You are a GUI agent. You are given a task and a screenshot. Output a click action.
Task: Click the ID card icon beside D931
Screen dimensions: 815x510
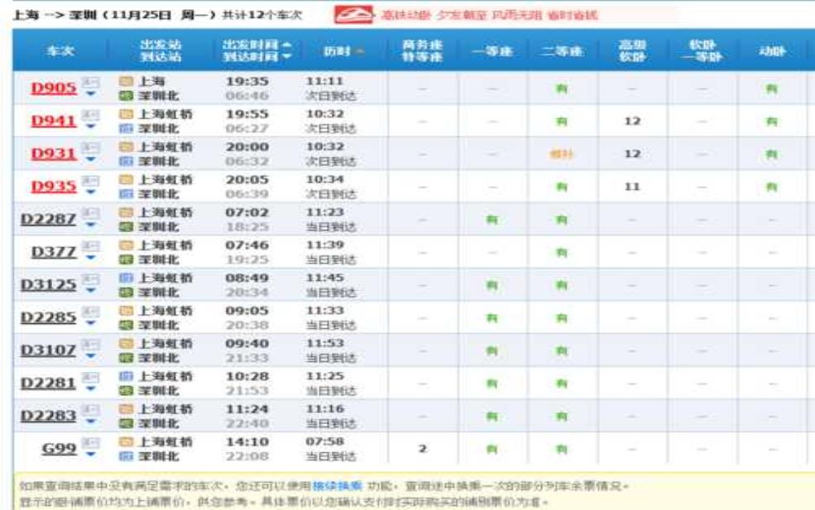[91, 148]
